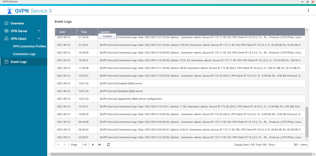Image resolution: width=316 pixels, height=156 pixels.
Task: Click the VPN Client network icon
Action: point(7,39)
